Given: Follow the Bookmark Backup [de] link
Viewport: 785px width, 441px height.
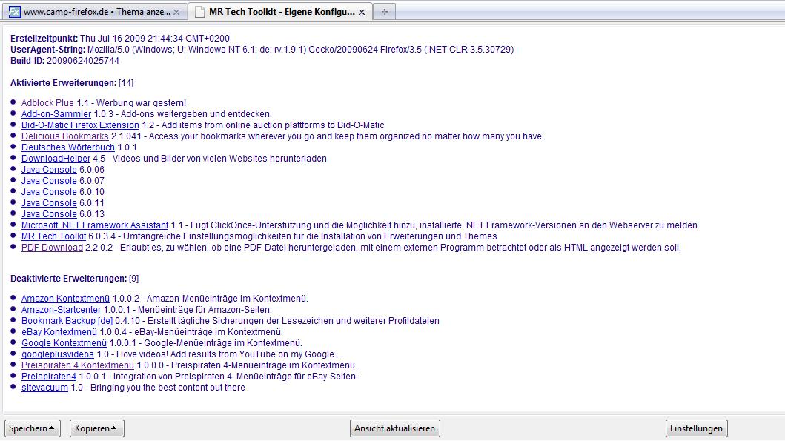Looking at the screenshot, I should 67,321.
